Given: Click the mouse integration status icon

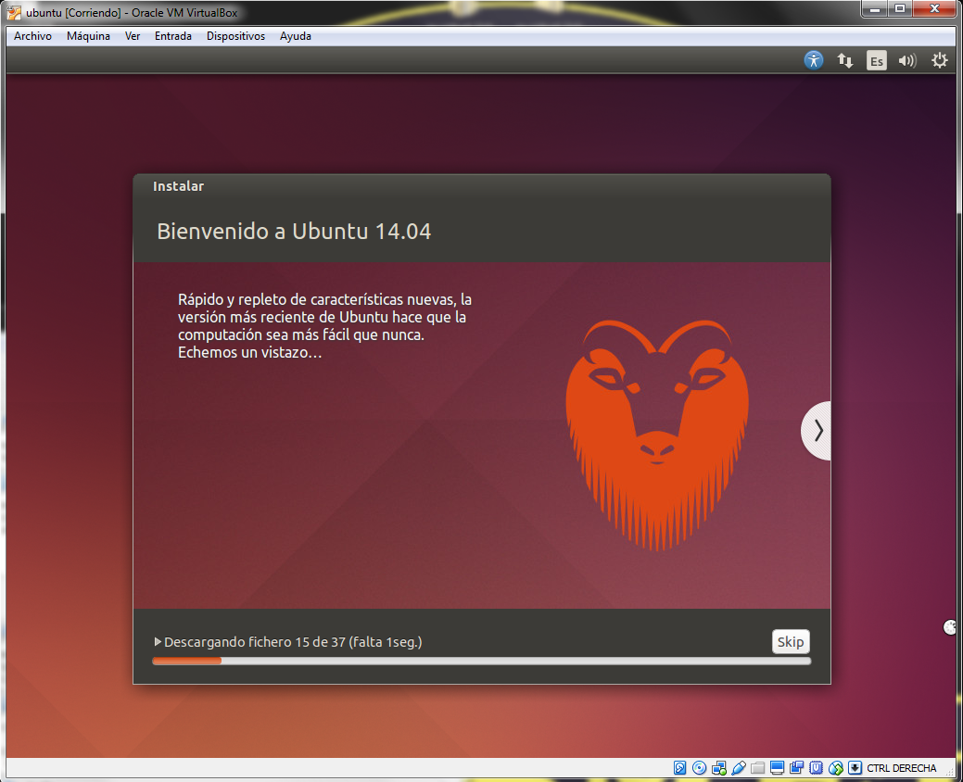Looking at the screenshot, I should click(x=836, y=768).
